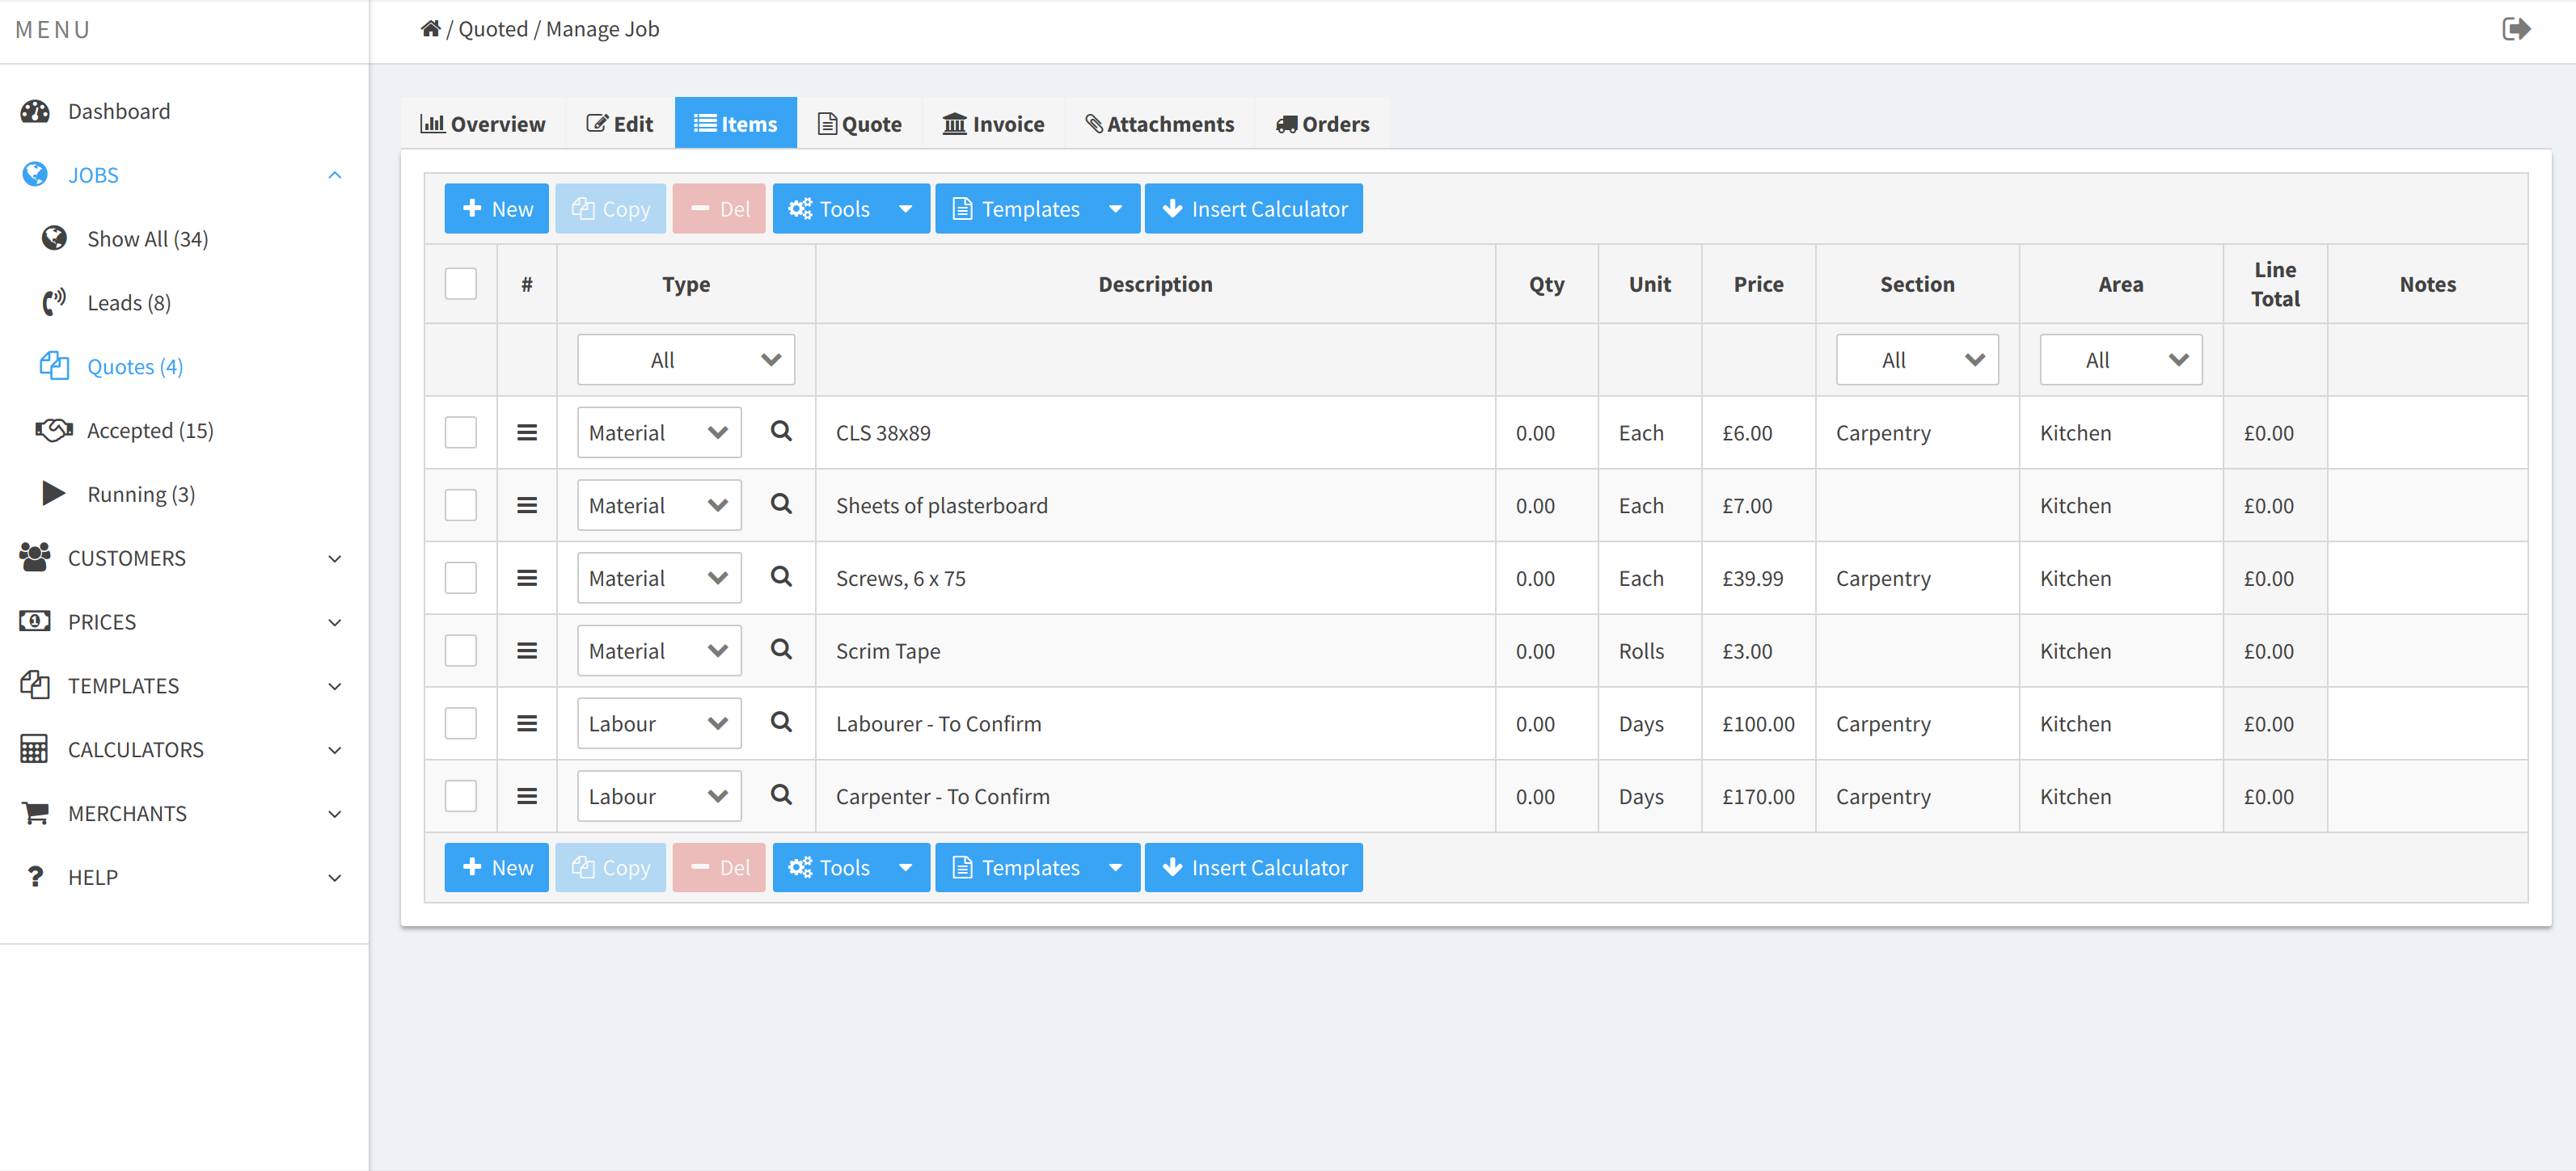Select the Items tab

click(x=736, y=123)
